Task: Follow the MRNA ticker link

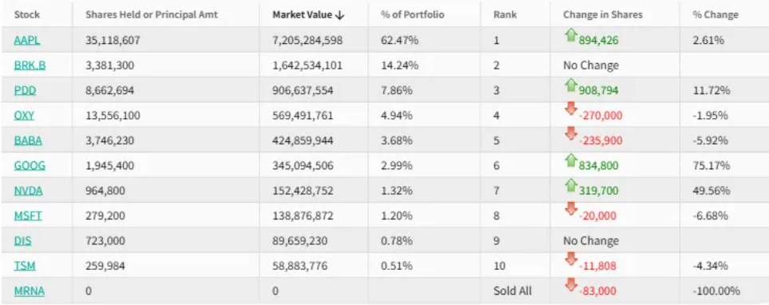Action: coord(30,291)
